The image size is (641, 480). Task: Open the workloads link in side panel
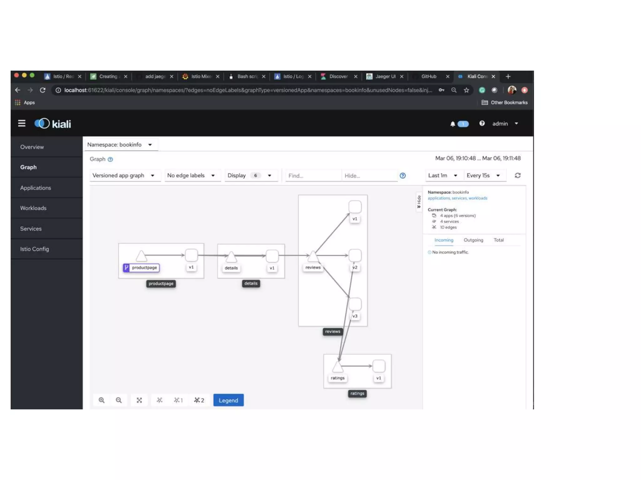478,198
